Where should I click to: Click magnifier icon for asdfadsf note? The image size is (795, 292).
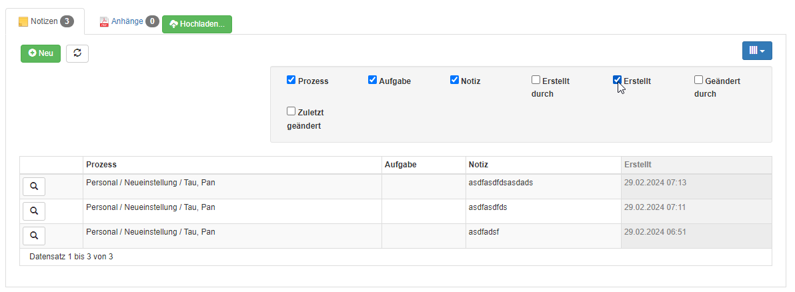click(34, 236)
